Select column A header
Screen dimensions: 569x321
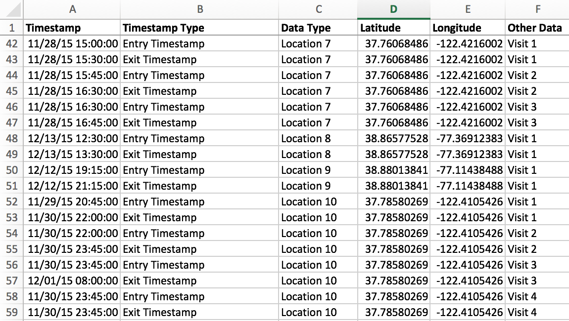pyautogui.click(x=72, y=9)
